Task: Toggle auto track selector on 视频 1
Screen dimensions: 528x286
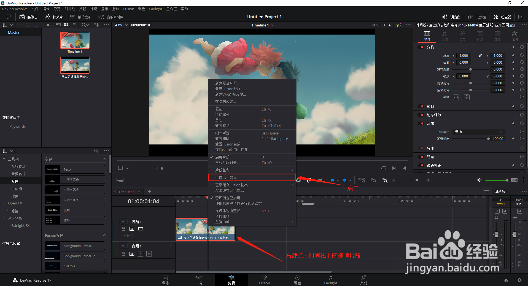Action: [x=132, y=229]
